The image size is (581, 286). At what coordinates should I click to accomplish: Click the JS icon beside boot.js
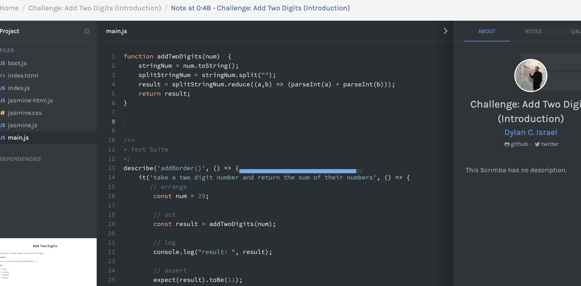pyautogui.click(x=3, y=63)
